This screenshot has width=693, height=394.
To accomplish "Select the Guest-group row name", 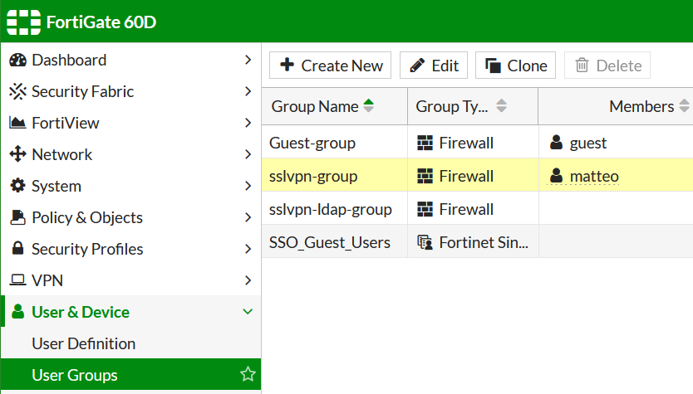I will (x=312, y=143).
